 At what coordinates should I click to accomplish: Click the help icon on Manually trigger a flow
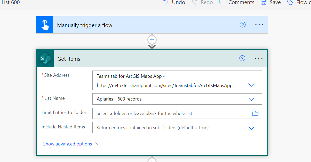243,25
